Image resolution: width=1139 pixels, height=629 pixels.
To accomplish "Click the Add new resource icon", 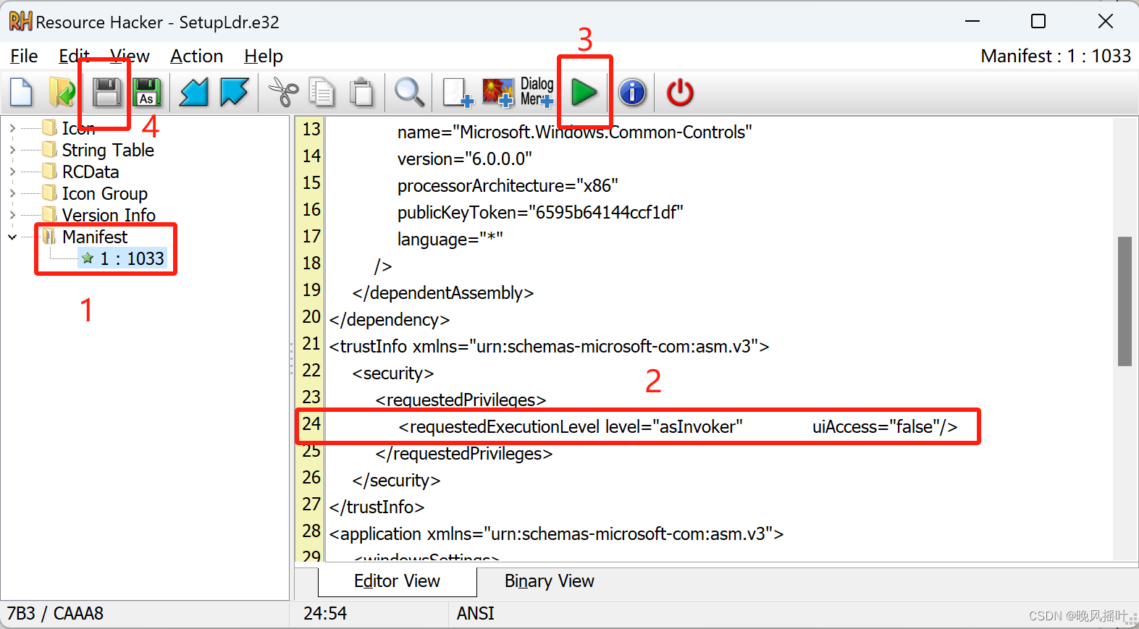I will pos(458,93).
